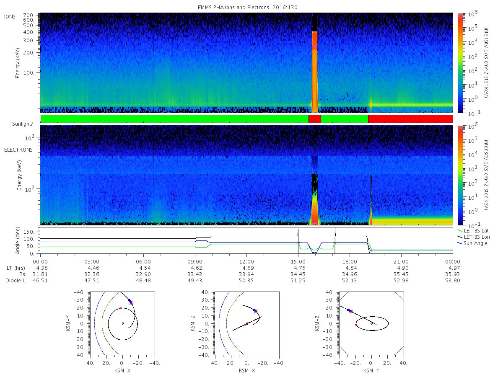The width and height of the screenshot is (503, 377).
Task: Click the KSM-Y versus KSM-Z orbit plot
Action: click(371, 323)
